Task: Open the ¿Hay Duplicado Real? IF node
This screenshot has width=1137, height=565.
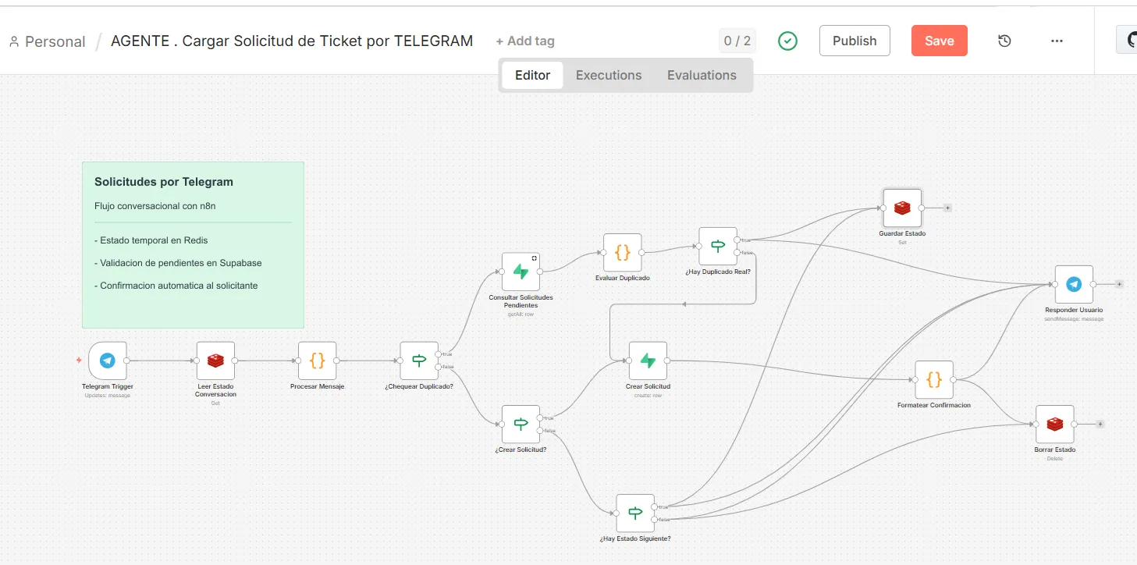Action: tap(718, 247)
